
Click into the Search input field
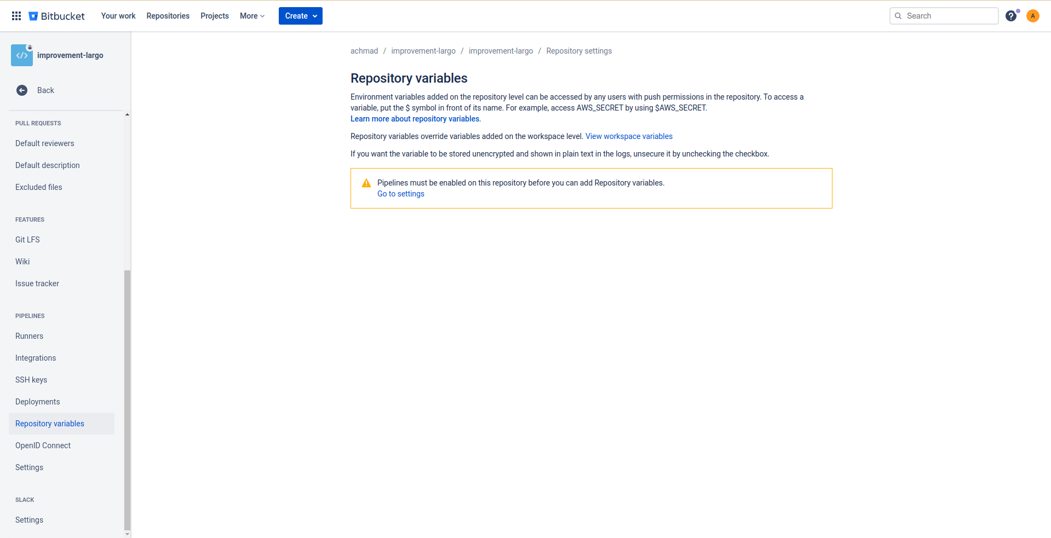click(x=947, y=16)
